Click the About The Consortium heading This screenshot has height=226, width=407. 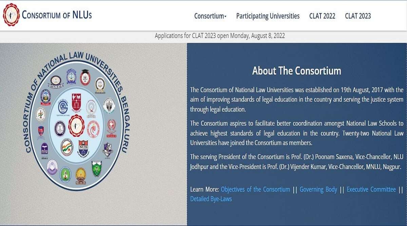pyautogui.click(x=297, y=71)
